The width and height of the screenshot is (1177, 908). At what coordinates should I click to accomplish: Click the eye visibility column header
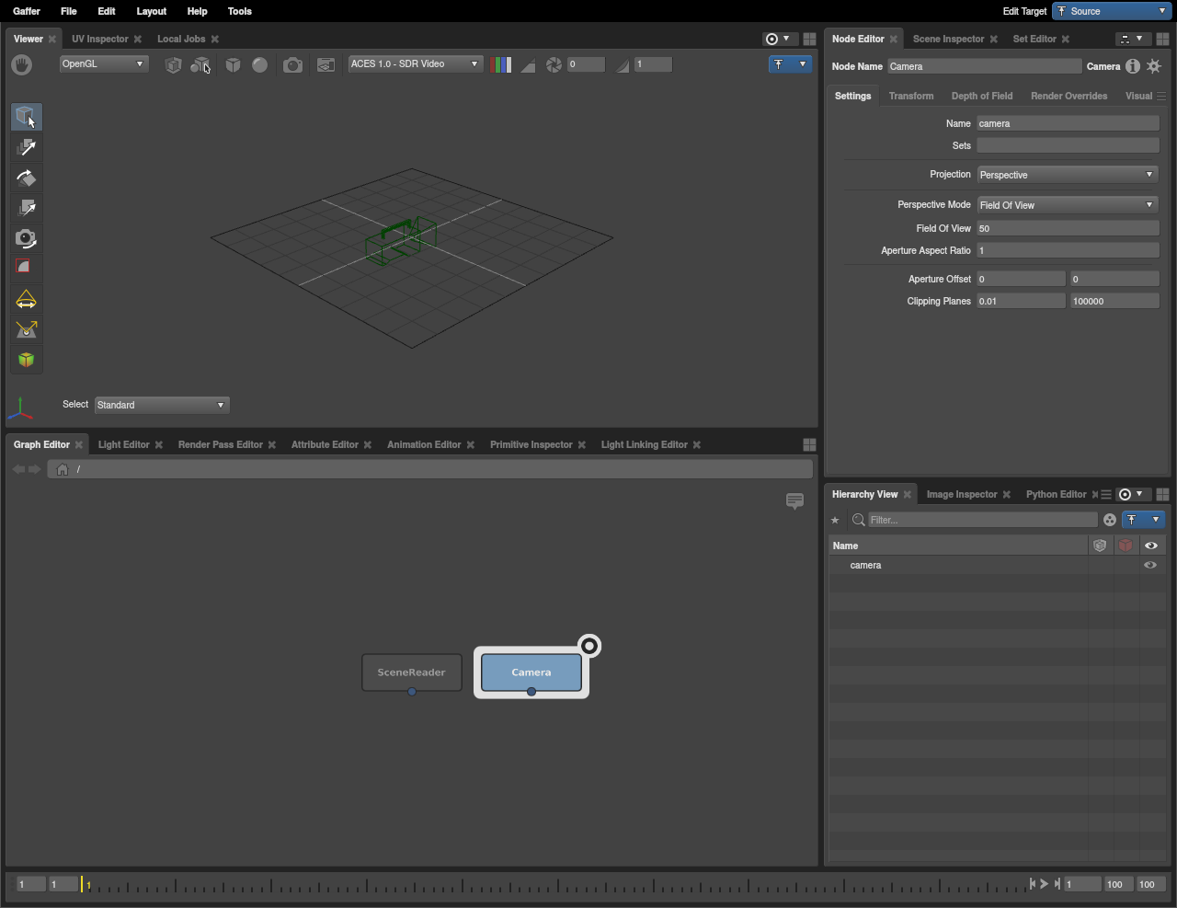[x=1151, y=546]
